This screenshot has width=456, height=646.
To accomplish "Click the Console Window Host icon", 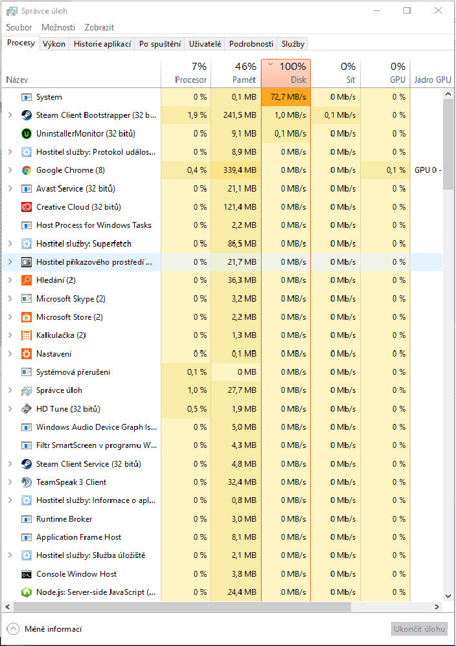I will coord(27,574).
